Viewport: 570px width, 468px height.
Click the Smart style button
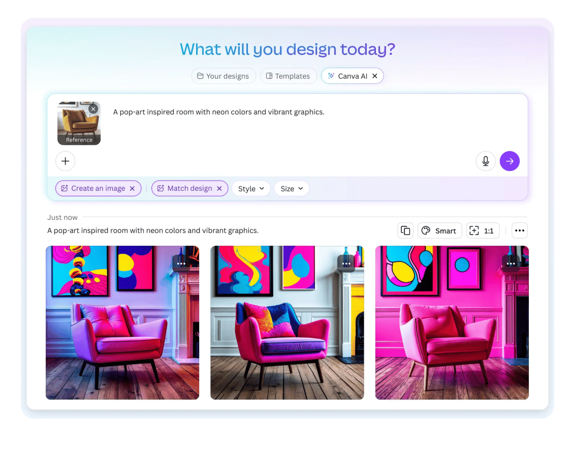439,231
